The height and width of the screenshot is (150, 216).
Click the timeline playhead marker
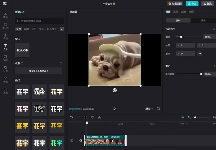click(x=87, y=123)
